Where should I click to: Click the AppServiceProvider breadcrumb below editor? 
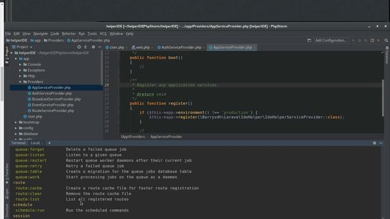tap(166, 137)
